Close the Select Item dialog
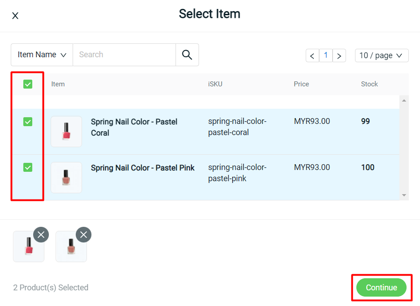Image resolution: width=420 pixels, height=306 pixels. 15,15
